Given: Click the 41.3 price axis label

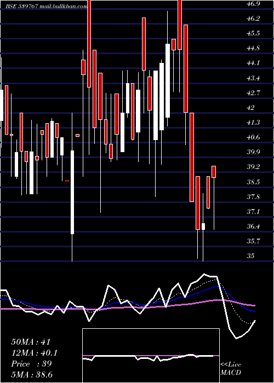Looking at the screenshot, I should [253, 123].
